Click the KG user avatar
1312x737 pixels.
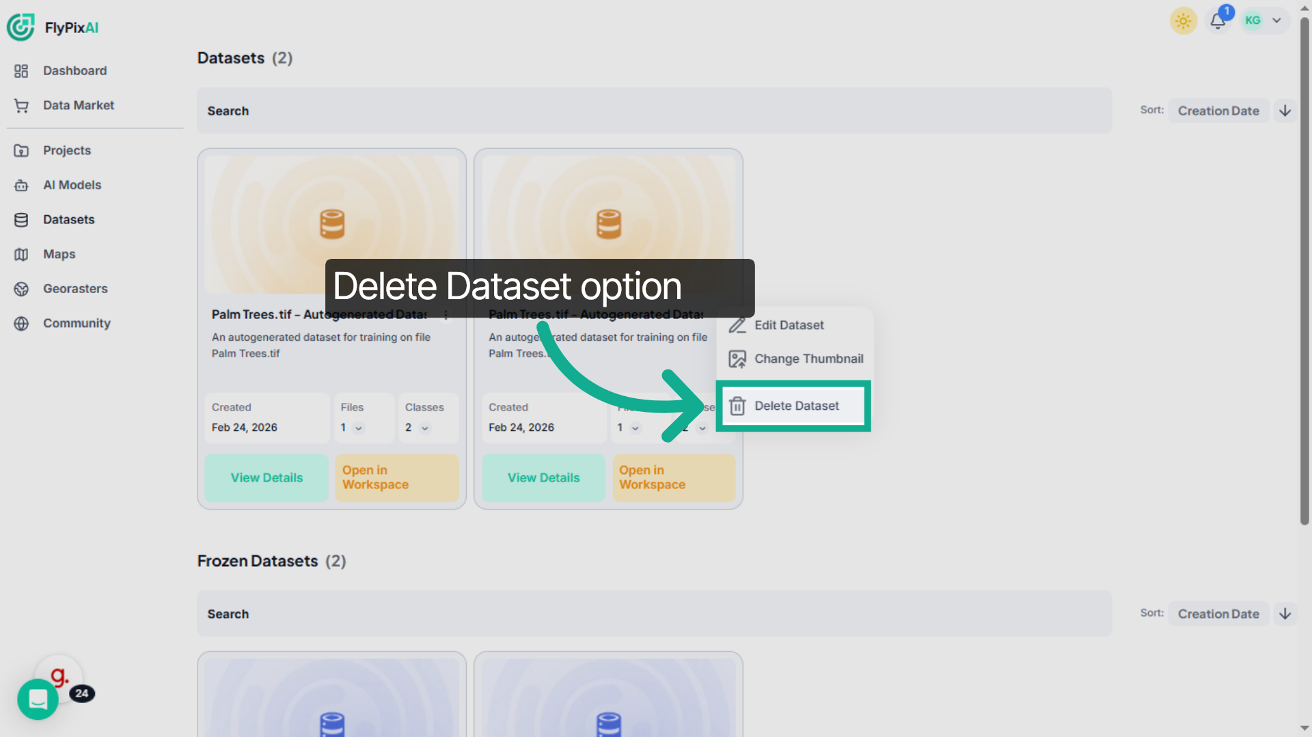click(1253, 20)
